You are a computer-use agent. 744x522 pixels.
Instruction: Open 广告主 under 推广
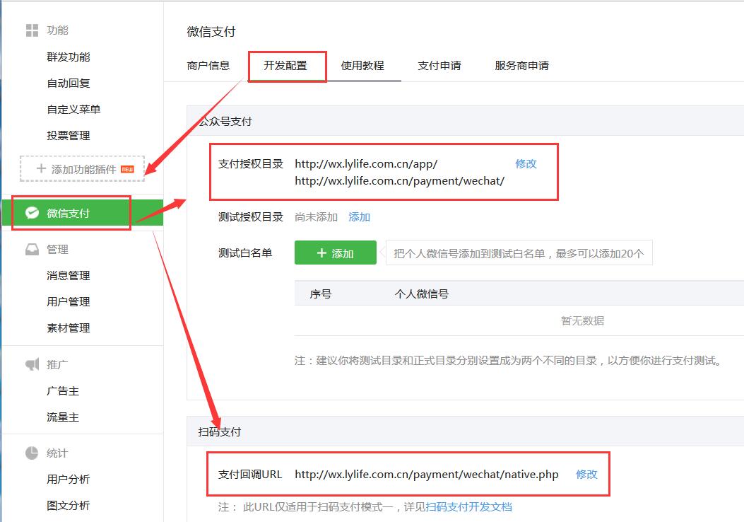(x=63, y=391)
